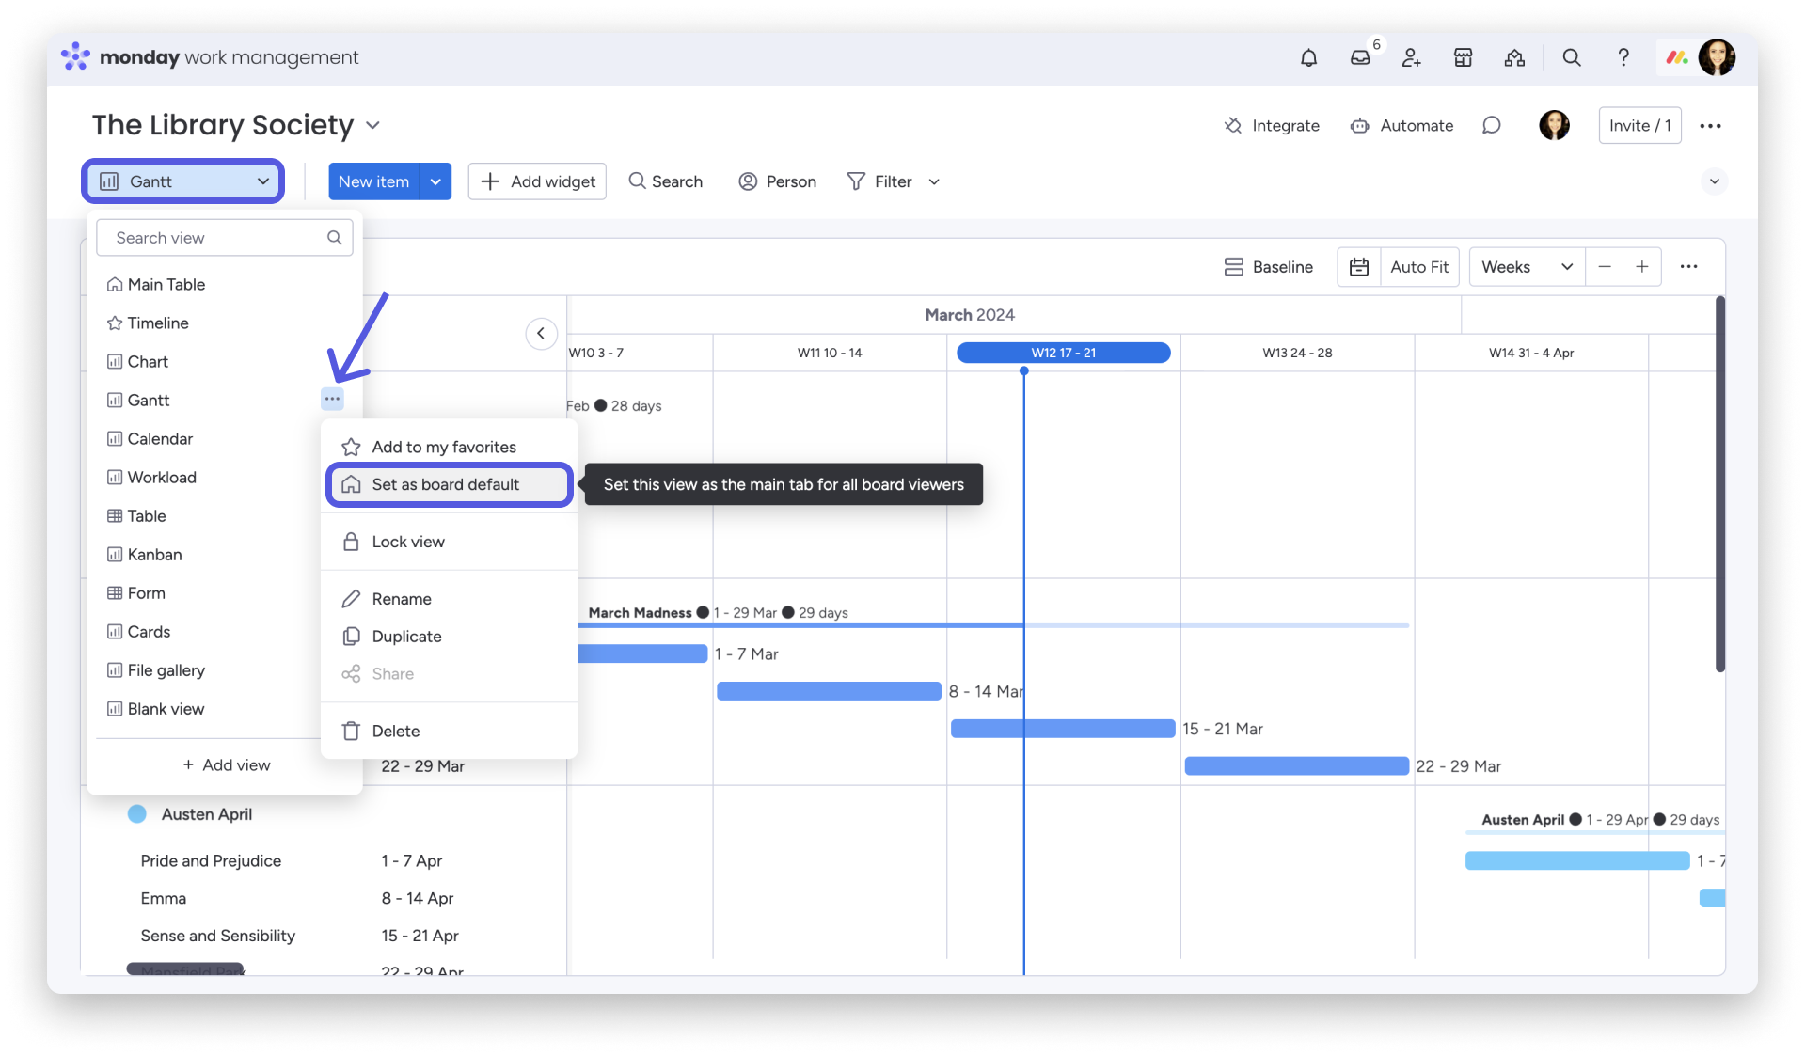Click the Gantt view three-dot menu
The image size is (1805, 1055).
point(332,399)
